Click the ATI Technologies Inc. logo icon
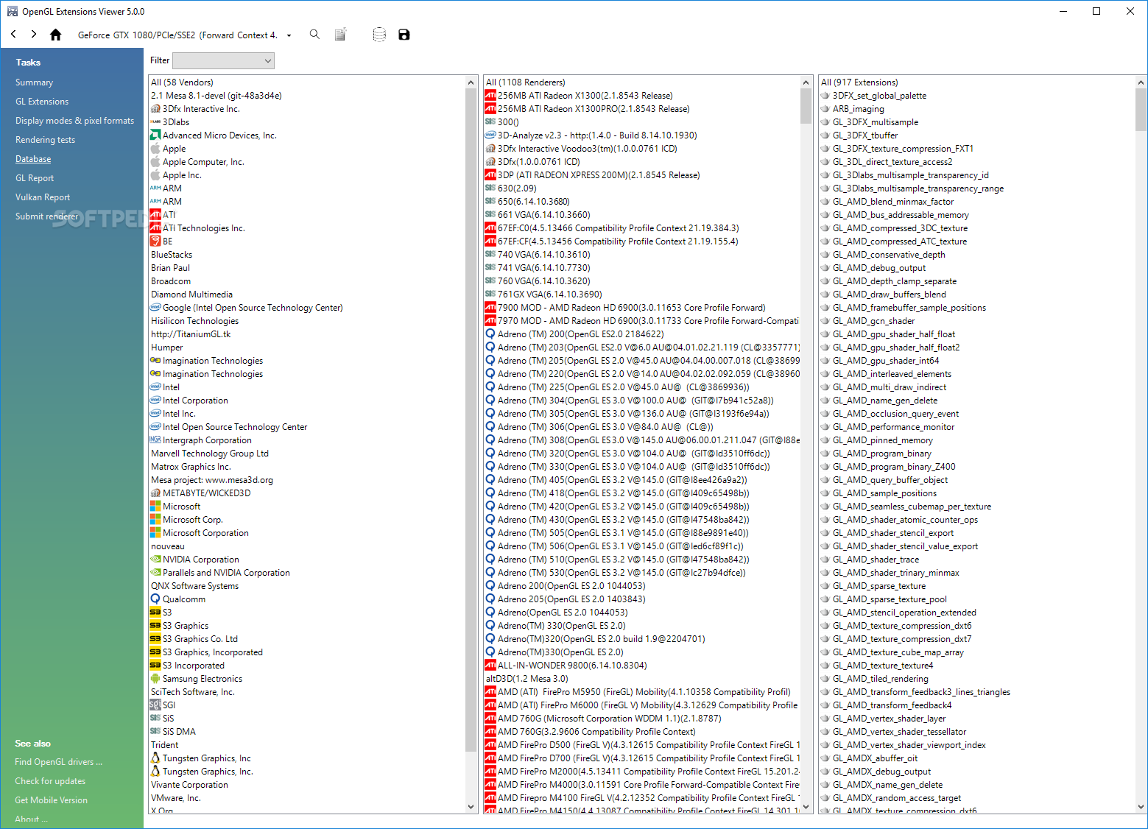Screen dimensions: 1148x829 pyautogui.click(x=155, y=228)
